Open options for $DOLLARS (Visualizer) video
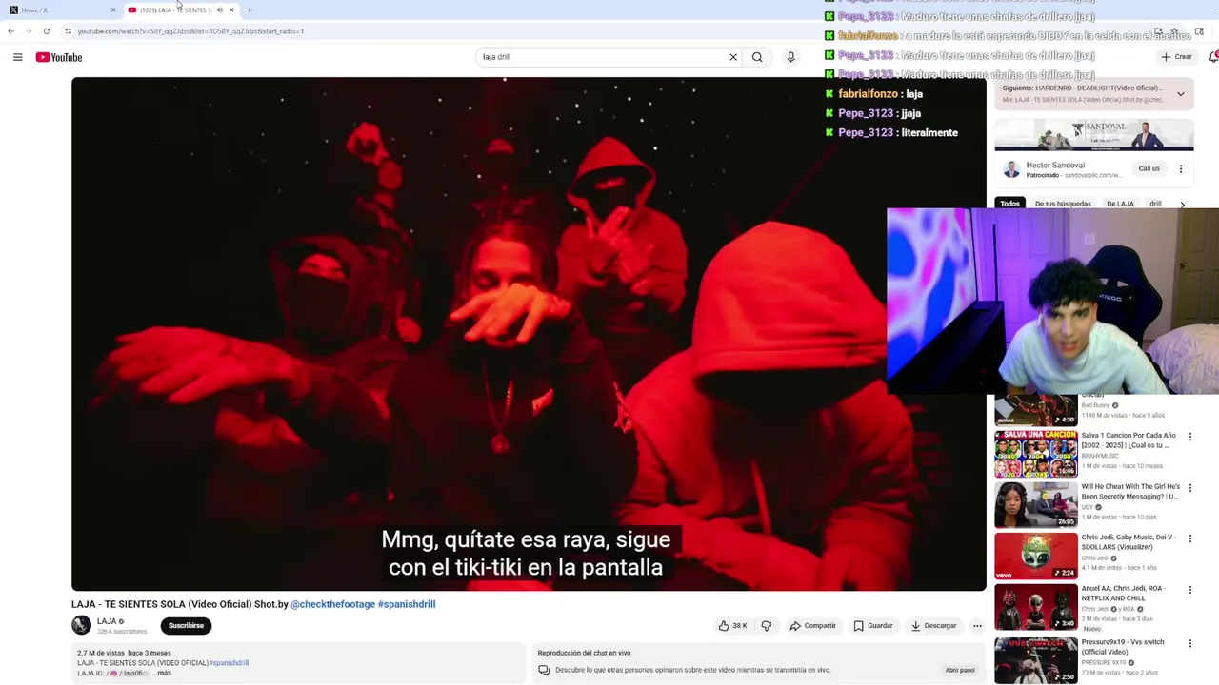Screen dimensions: 1219x685 [1189, 538]
